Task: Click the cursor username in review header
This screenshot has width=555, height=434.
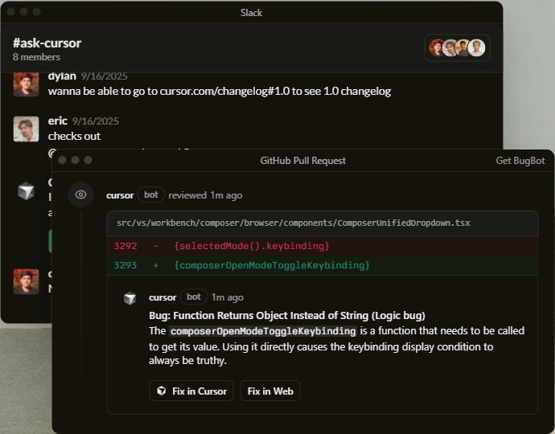Action: pyautogui.click(x=120, y=195)
